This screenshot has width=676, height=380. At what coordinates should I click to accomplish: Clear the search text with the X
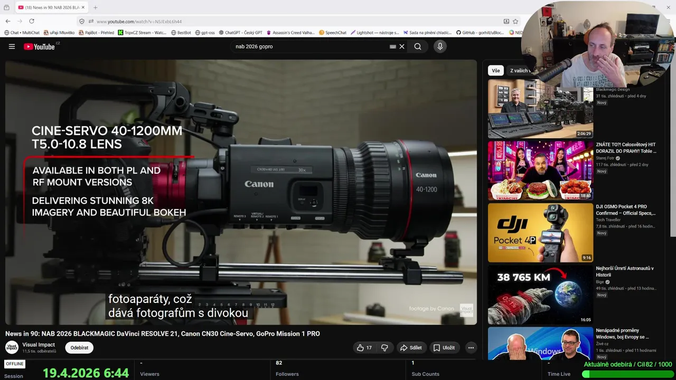[x=402, y=46]
